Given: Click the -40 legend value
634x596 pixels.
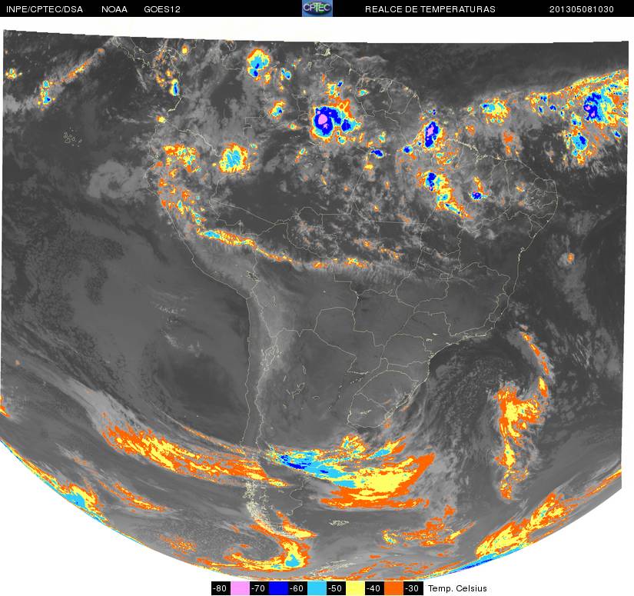Looking at the screenshot, I should (374, 588).
